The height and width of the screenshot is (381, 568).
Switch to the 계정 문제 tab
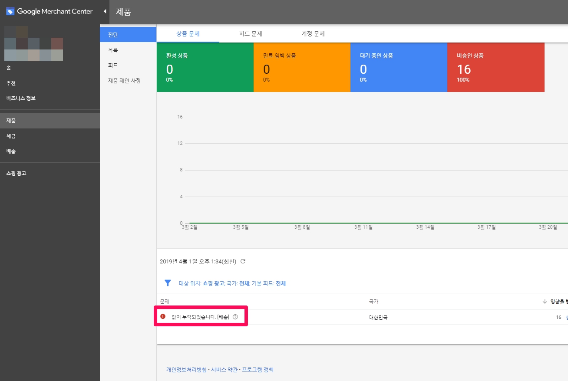click(x=313, y=34)
